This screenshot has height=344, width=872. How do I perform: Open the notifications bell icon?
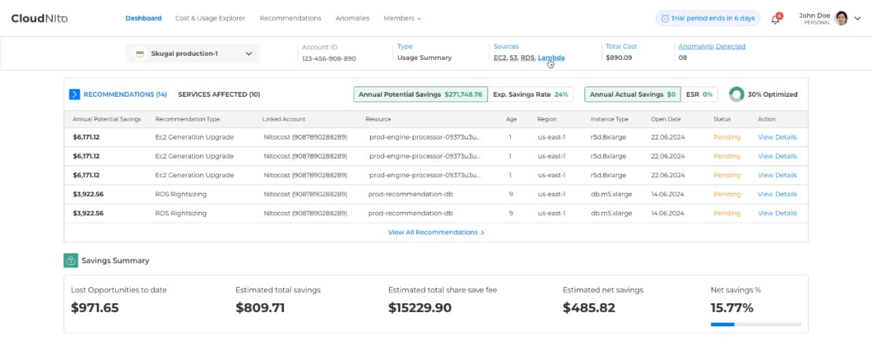point(775,19)
